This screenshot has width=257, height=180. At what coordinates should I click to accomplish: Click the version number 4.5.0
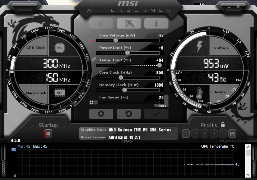point(16,140)
